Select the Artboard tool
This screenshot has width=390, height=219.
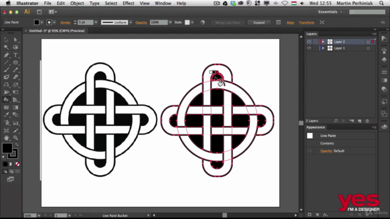pyautogui.click(x=6, y=130)
